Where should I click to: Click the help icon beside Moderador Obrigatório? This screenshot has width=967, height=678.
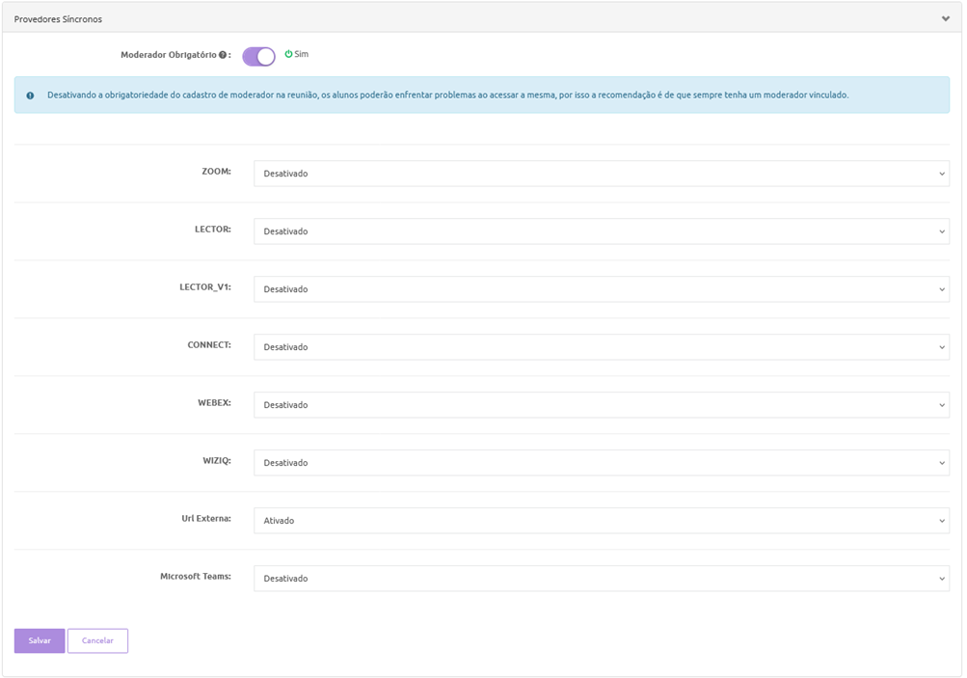pyautogui.click(x=223, y=56)
